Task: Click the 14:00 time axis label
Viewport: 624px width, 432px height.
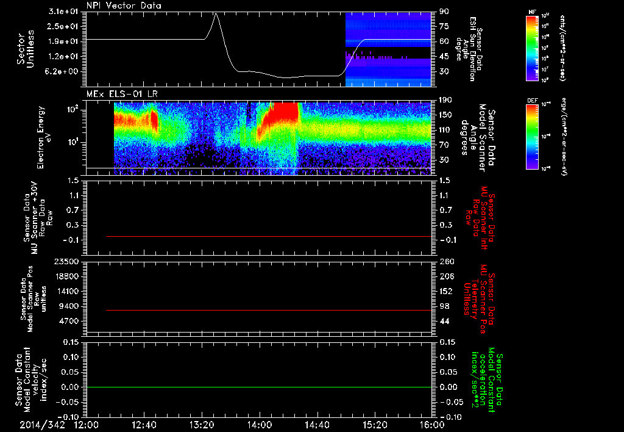Action: pyautogui.click(x=260, y=425)
